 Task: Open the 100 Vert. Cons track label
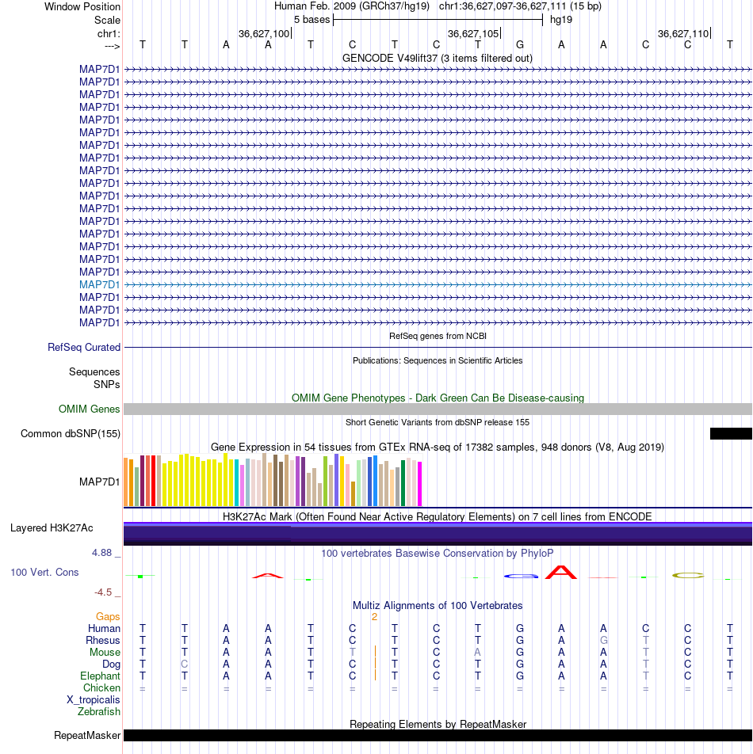pos(44,572)
